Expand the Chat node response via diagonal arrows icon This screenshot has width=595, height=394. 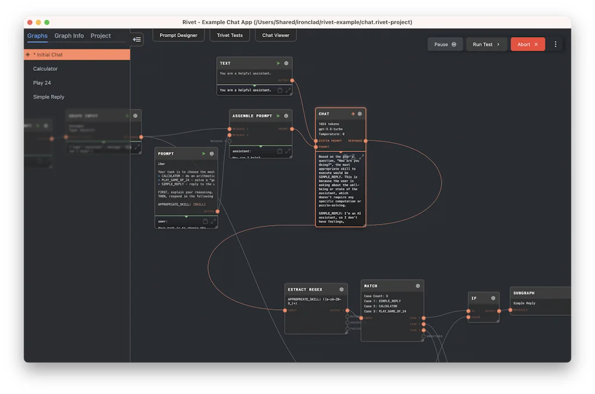[x=362, y=157]
